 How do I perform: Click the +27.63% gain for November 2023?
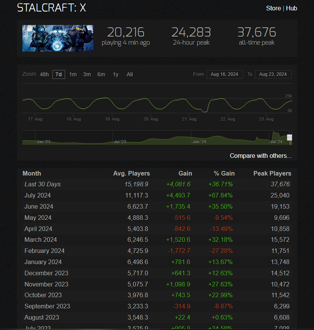[x=220, y=284]
